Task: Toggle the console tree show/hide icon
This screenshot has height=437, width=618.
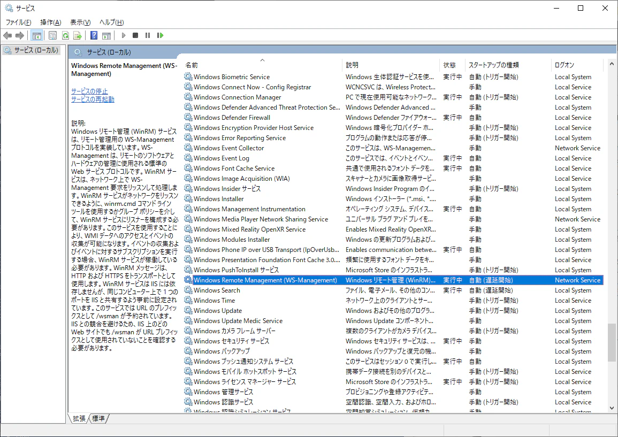Action: click(37, 35)
